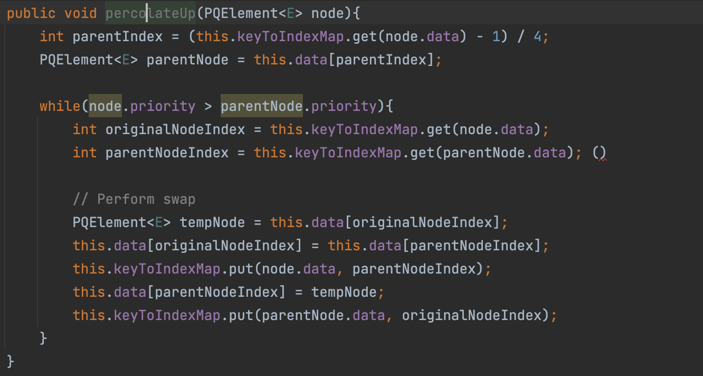Click the final closing brace of the method
703x376 pixels.
(11, 362)
